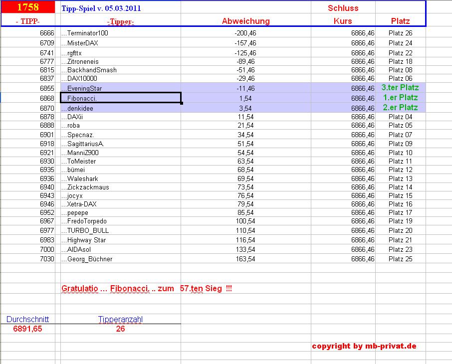Click the 'Platz 10' cell
This screenshot has height=364, width=452.
[401, 153]
